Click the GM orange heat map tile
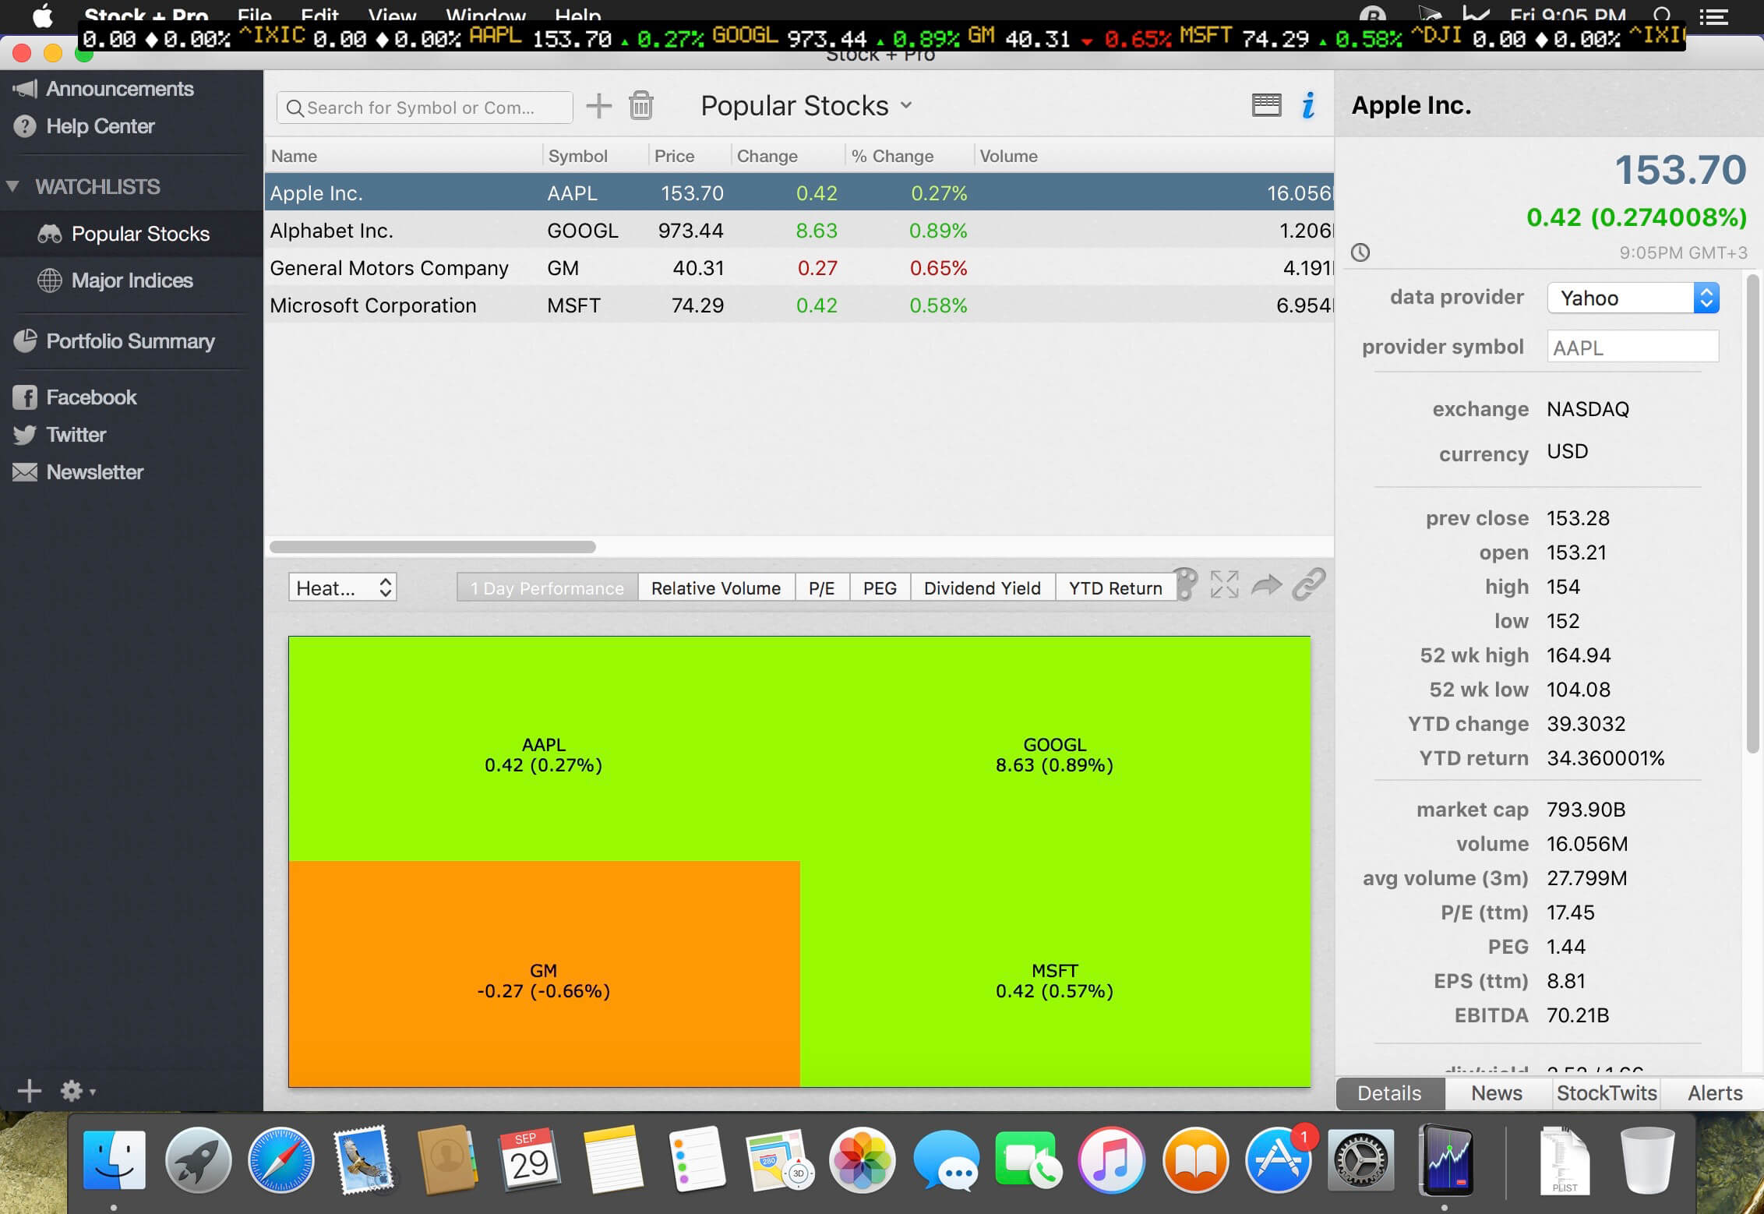Viewport: 1764px width, 1214px height. click(x=544, y=974)
